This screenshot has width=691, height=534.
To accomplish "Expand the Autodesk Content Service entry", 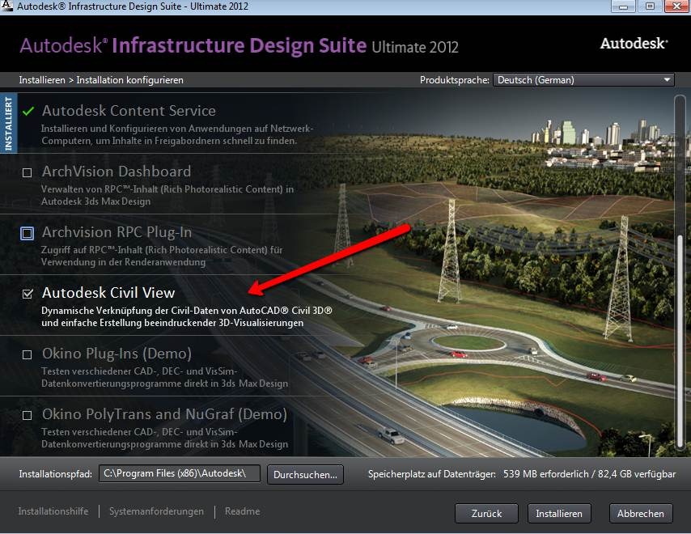I will (x=129, y=111).
